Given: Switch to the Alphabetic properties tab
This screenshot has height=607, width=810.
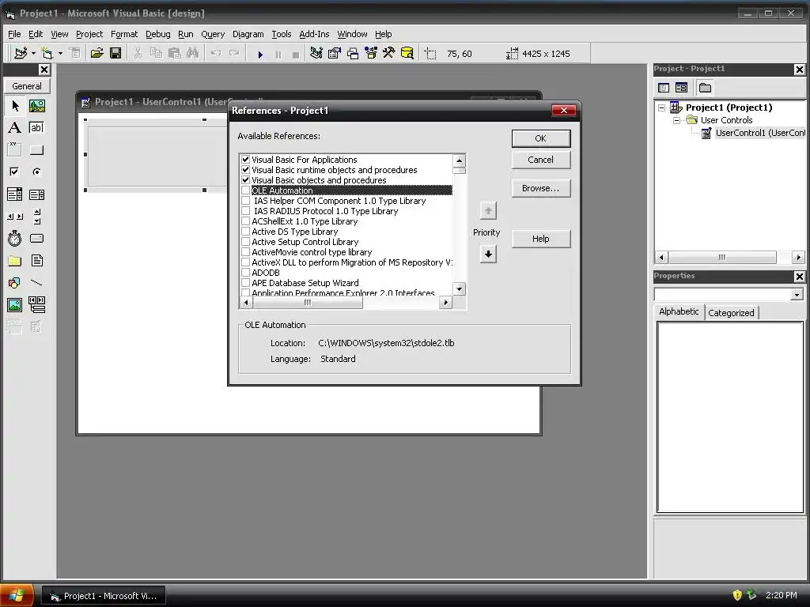Looking at the screenshot, I should coord(679,311).
